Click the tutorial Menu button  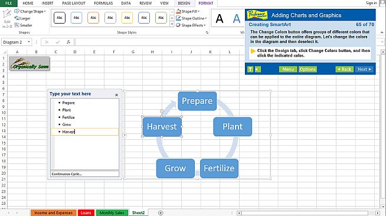coord(288,70)
